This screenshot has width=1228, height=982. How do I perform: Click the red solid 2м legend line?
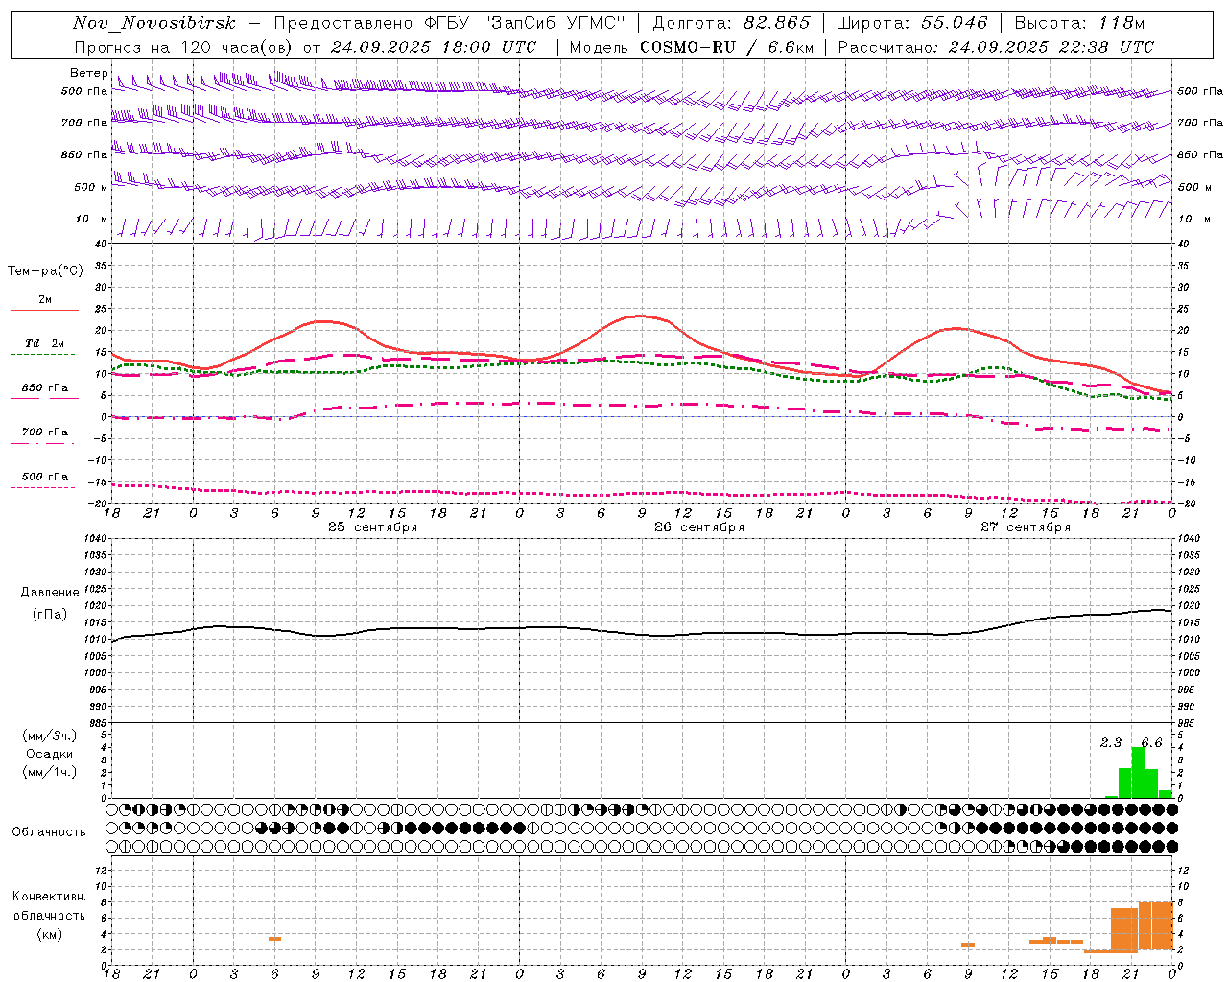click(44, 311)
